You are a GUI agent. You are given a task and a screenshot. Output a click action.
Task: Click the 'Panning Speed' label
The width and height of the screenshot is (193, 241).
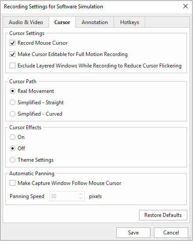point(27,196)
